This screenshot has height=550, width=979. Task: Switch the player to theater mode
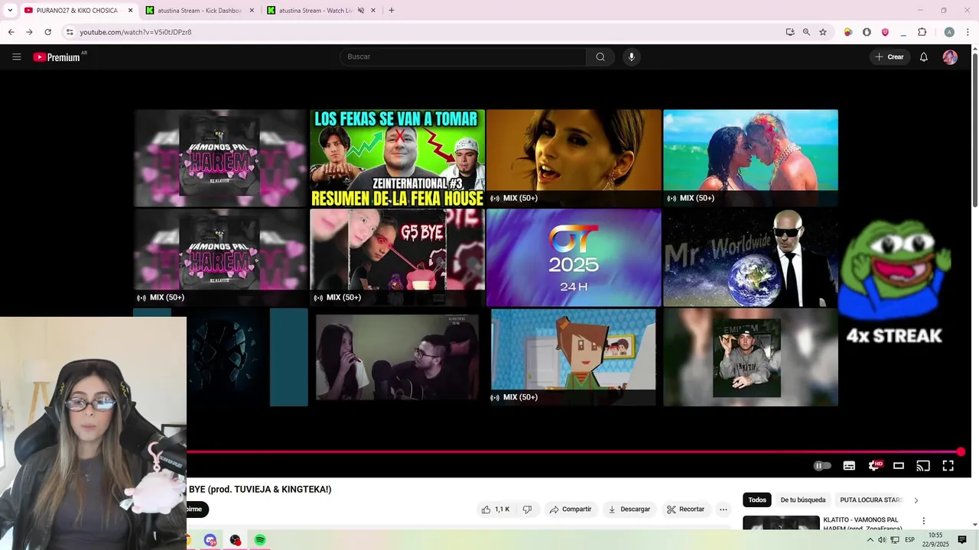point(899,465)
